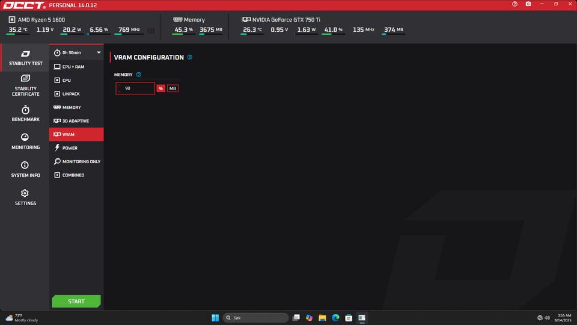Click the volume icon in system tray

(547, 318)
